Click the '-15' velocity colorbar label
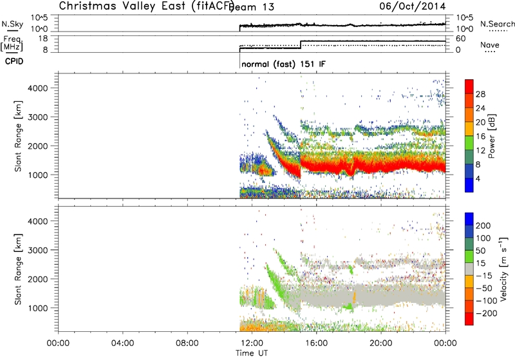 [x=484, y=276]
